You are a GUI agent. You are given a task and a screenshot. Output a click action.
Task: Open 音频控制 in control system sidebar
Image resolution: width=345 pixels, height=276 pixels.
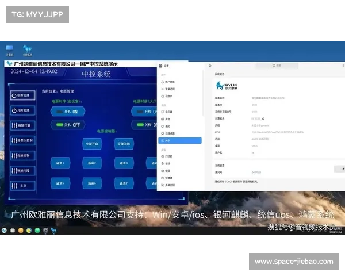(22, 156)
